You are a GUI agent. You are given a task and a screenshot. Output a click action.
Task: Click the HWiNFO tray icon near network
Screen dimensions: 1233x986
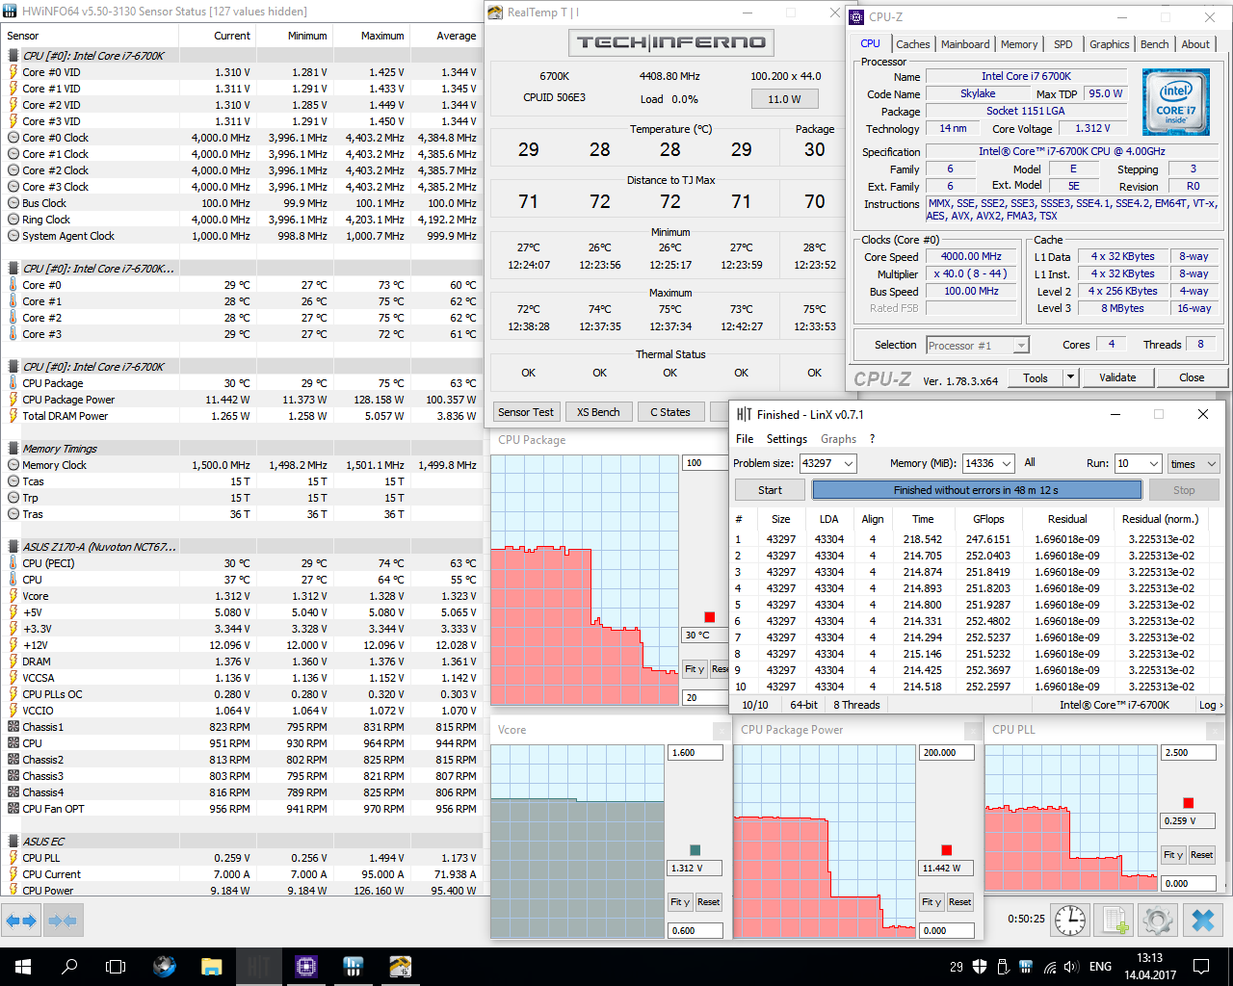click(x=1026, y=967)
